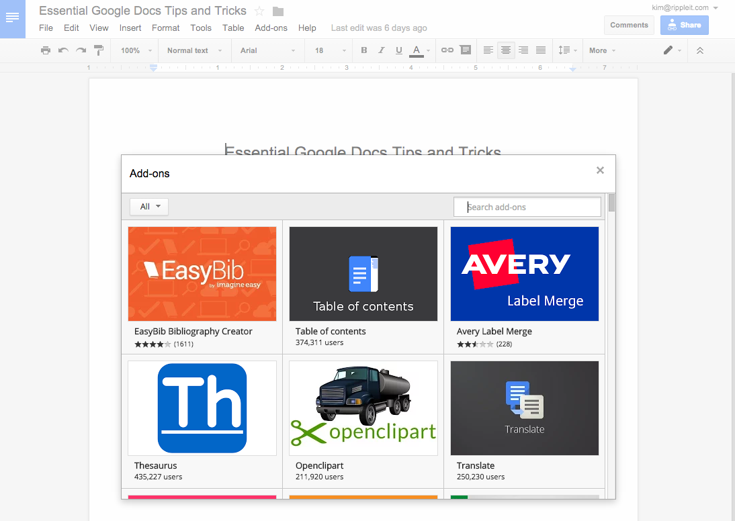Click the left indent marker on ruler

(153, 68)
